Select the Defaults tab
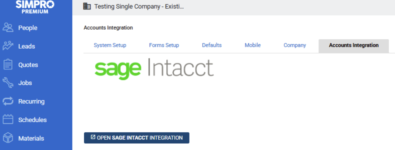The height and width of the screenshot is (150, 395). pos(212,45)
